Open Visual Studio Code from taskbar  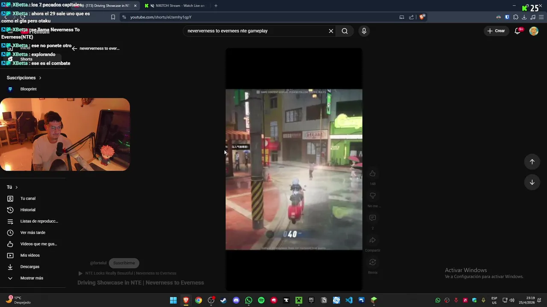[349, 300]
